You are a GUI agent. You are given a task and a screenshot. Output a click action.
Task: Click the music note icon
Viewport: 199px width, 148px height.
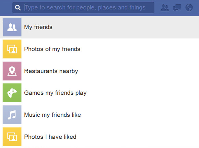click(x=12, y=115)
